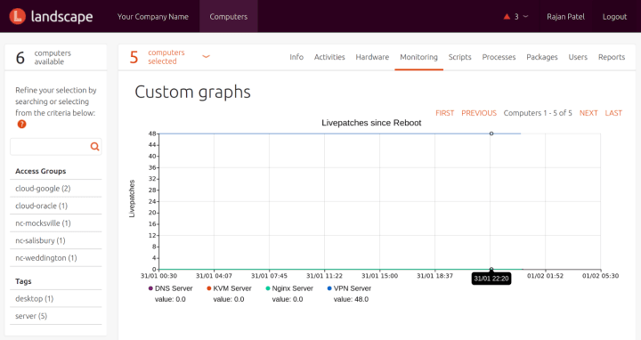
Task: Click the Logout link
Action: (614, 17)
